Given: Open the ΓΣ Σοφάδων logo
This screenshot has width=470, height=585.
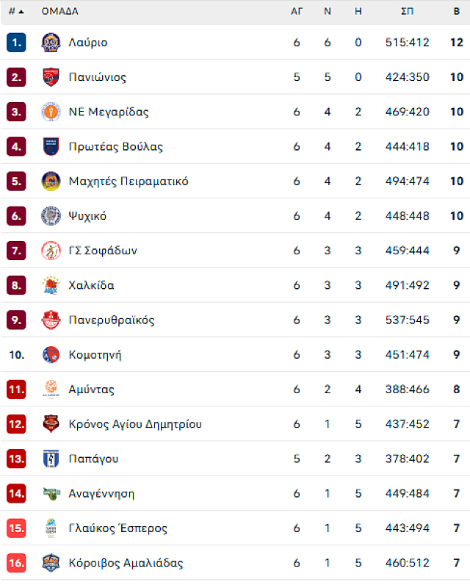Looking at the screenshot, I should click(x=51, y=251).
